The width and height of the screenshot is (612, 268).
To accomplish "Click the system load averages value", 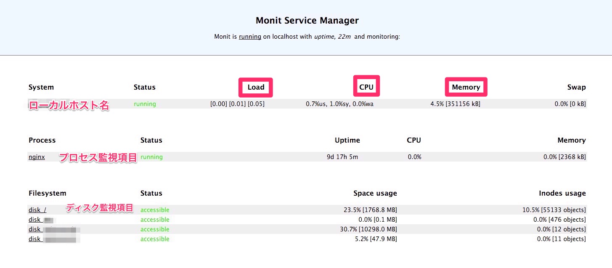I will pyautogui.click(x=237, y=104).
